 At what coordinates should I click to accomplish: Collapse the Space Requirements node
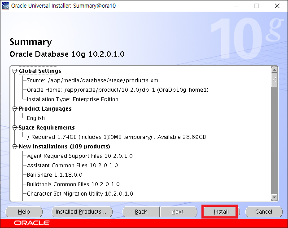14,128
